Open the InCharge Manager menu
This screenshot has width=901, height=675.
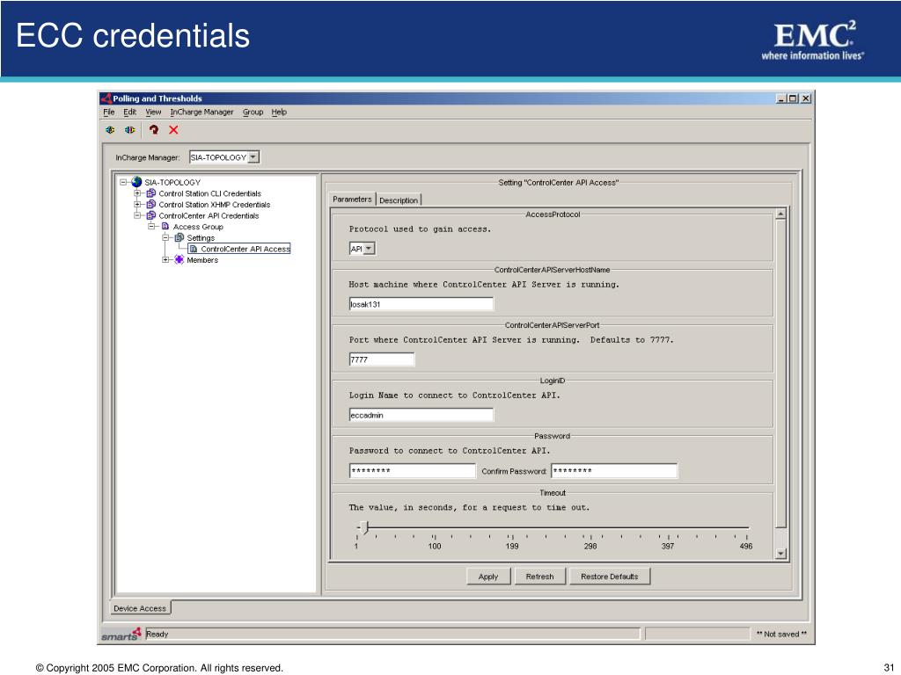click(201, 112)
